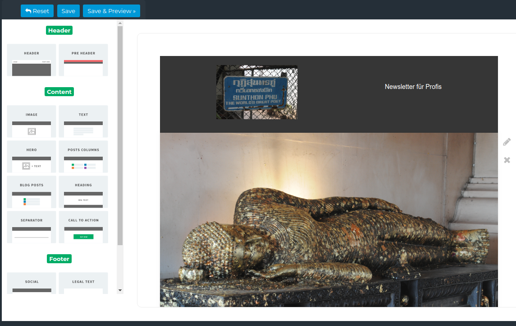The height and width of the screenshot is (326, 516).
Task: Click the Save button
Action: click(x=68, y=11)
